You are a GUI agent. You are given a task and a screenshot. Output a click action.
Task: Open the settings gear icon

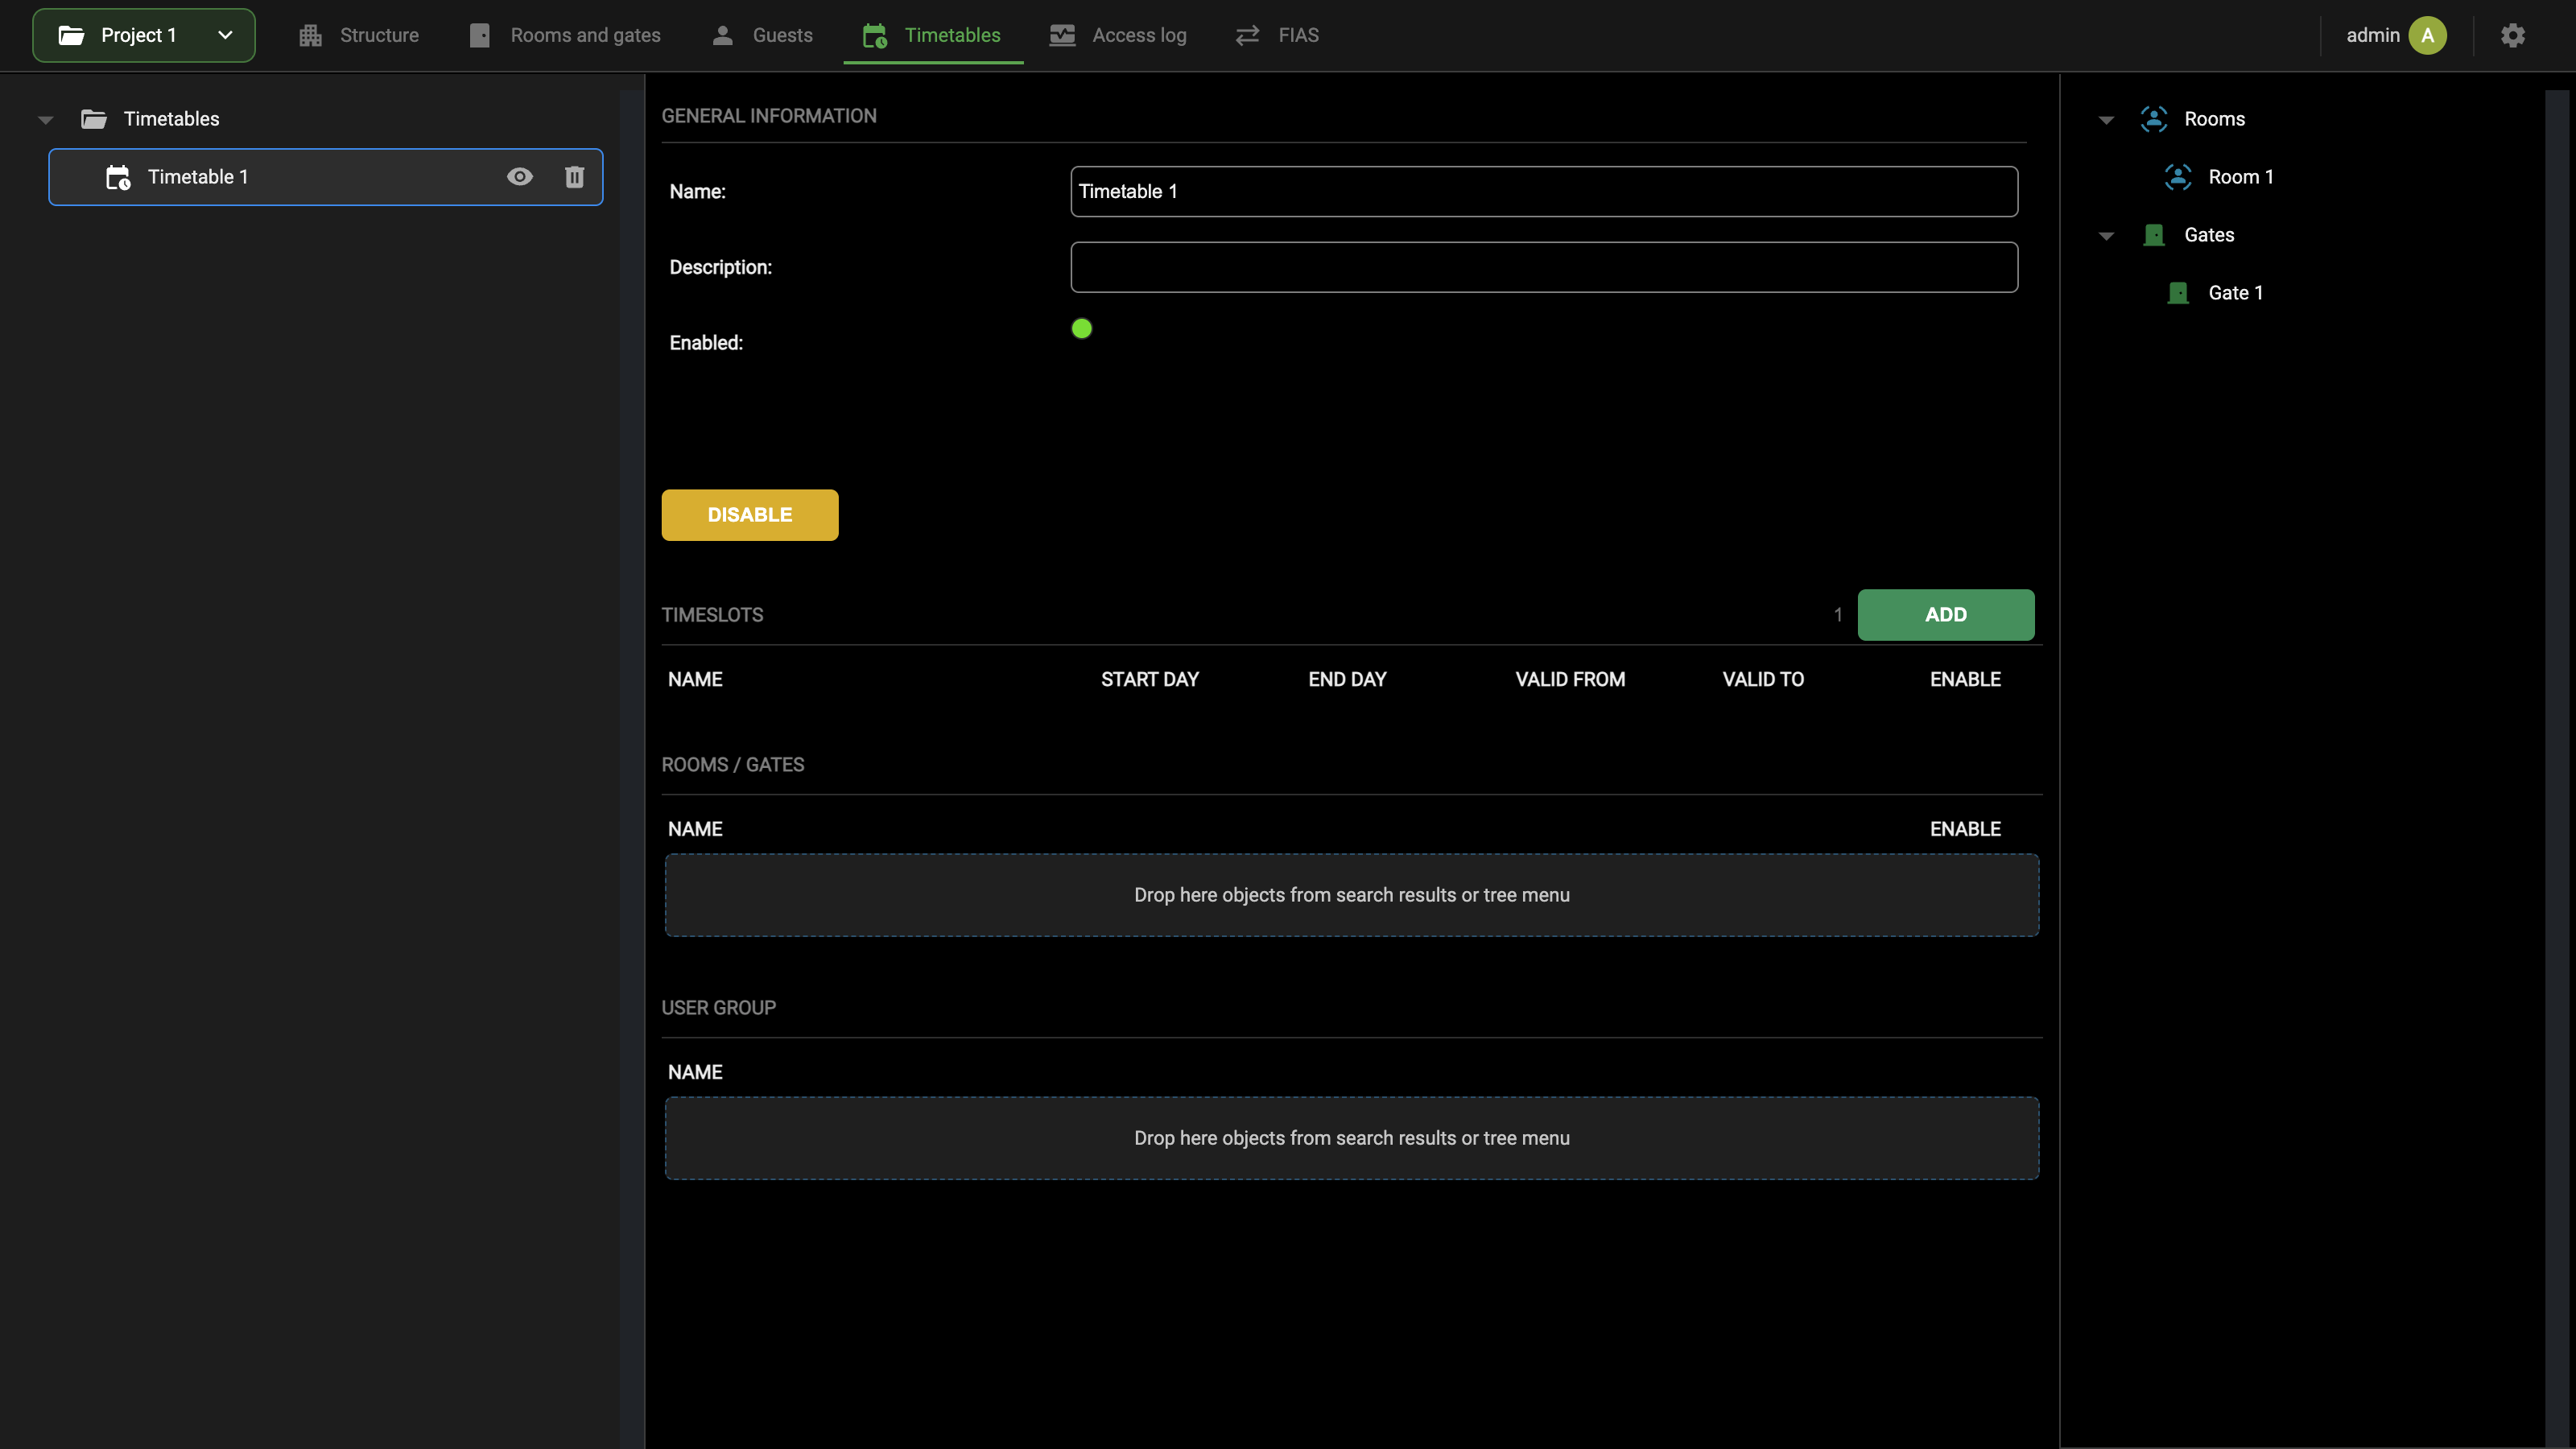[x=2513, y=35]
